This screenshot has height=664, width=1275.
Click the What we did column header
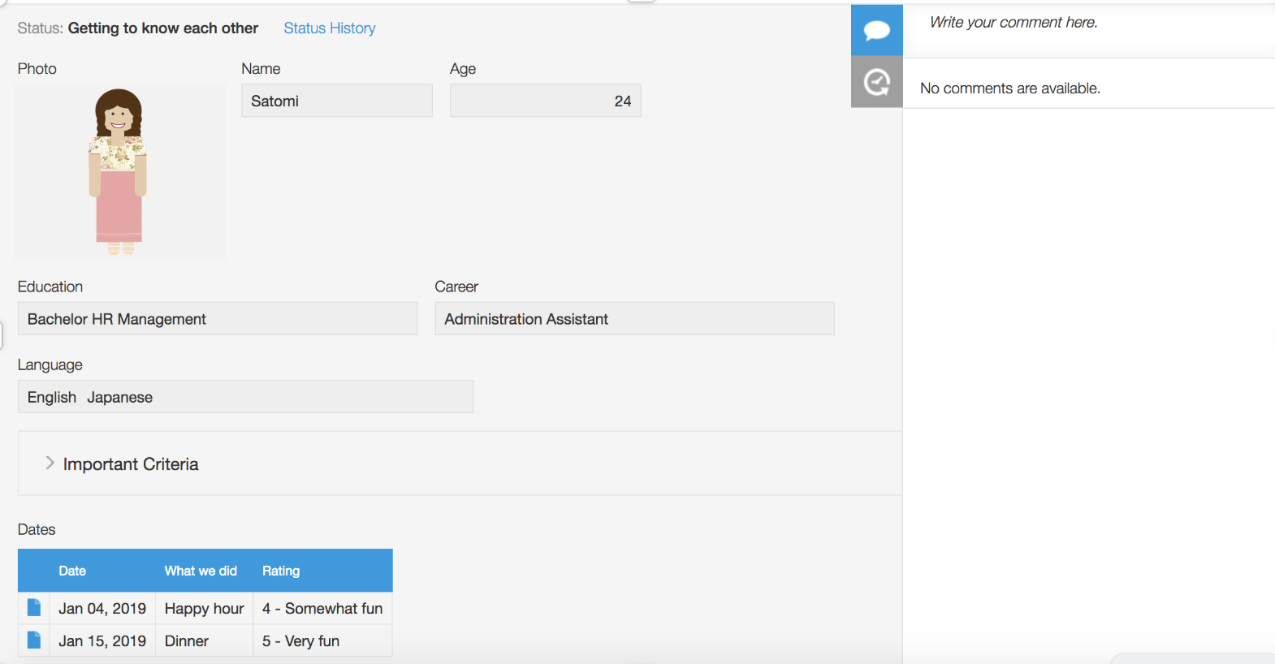click(x=201, y=571)
